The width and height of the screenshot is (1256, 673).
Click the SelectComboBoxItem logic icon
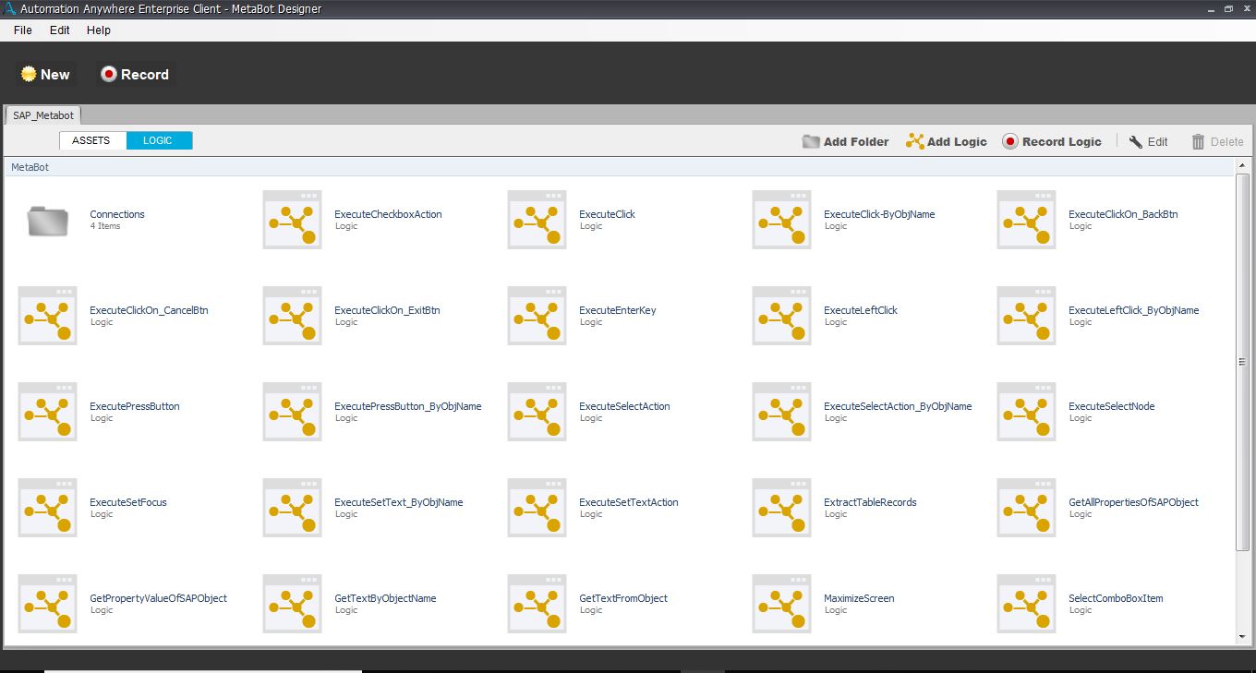1026,605
